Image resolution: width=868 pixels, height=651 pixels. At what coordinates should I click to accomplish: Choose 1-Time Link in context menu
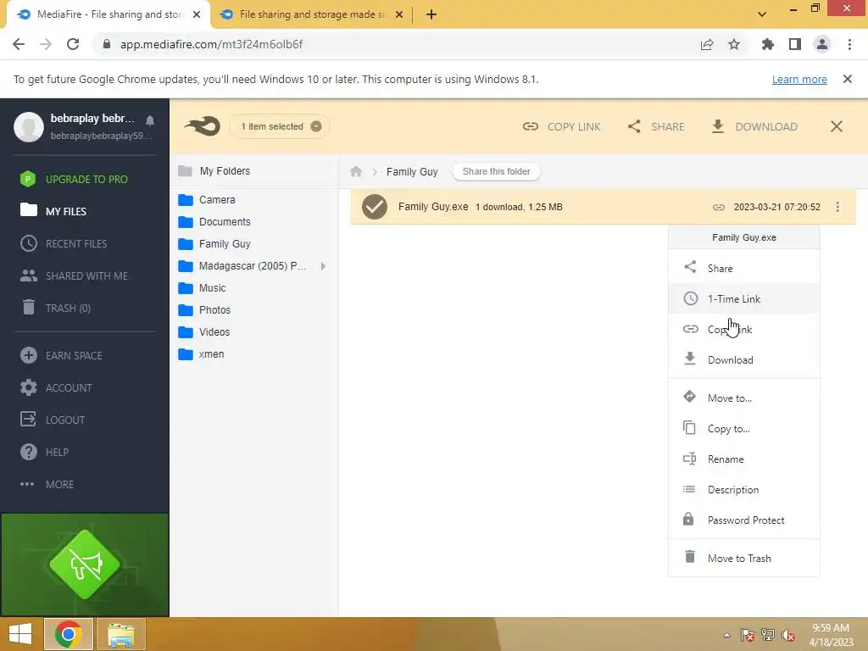[744, 299]
